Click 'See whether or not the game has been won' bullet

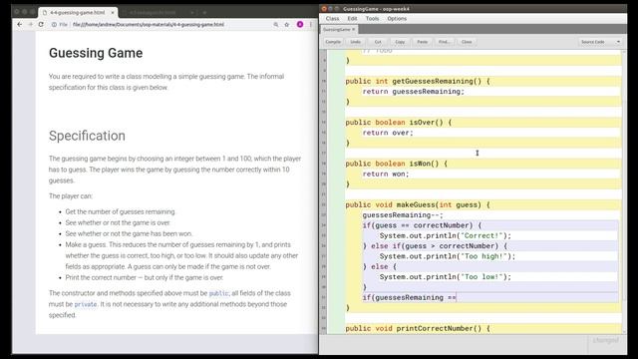tap(129, 233)
